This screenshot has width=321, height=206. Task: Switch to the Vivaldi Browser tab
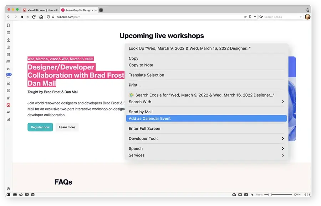tap(41, 10)
